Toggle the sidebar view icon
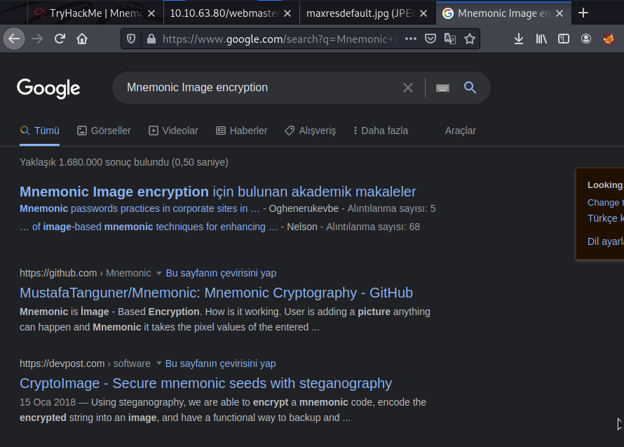Viewport: 624px width, 447px height. (x=564, y=39)
